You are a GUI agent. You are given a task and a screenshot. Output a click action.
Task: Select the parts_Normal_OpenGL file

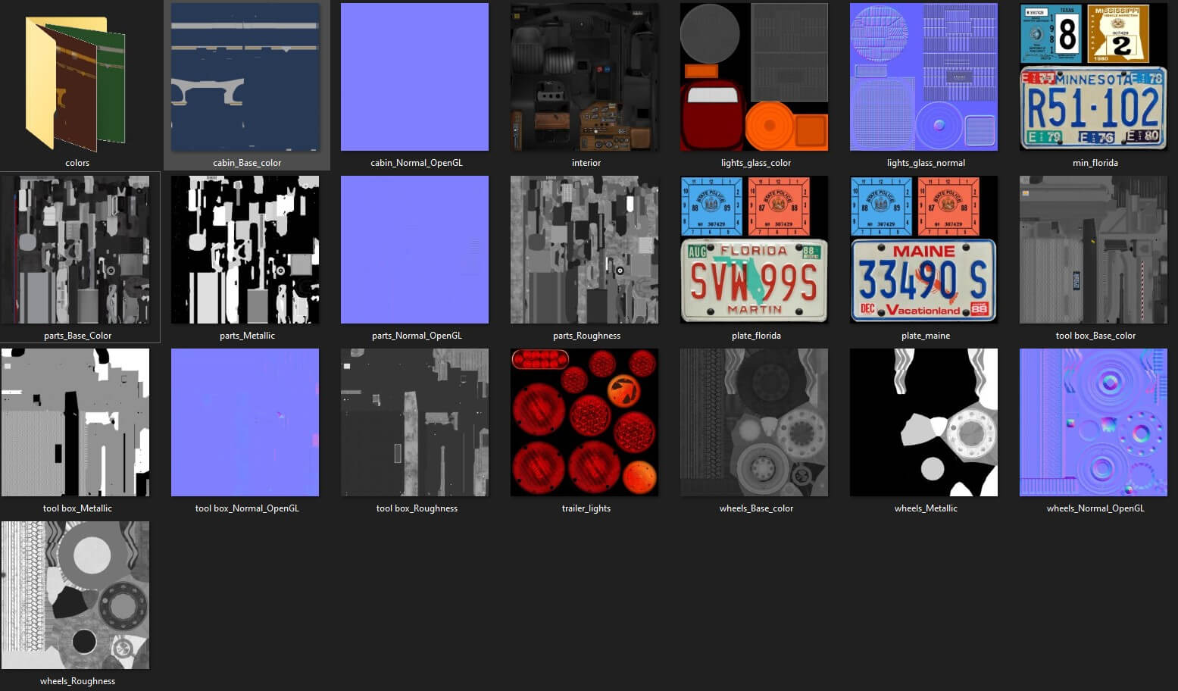click(x=415, y=250)
